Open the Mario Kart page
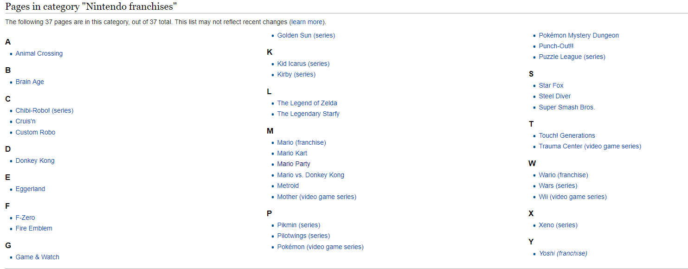688x269 pixels. (x=292, y=153)
